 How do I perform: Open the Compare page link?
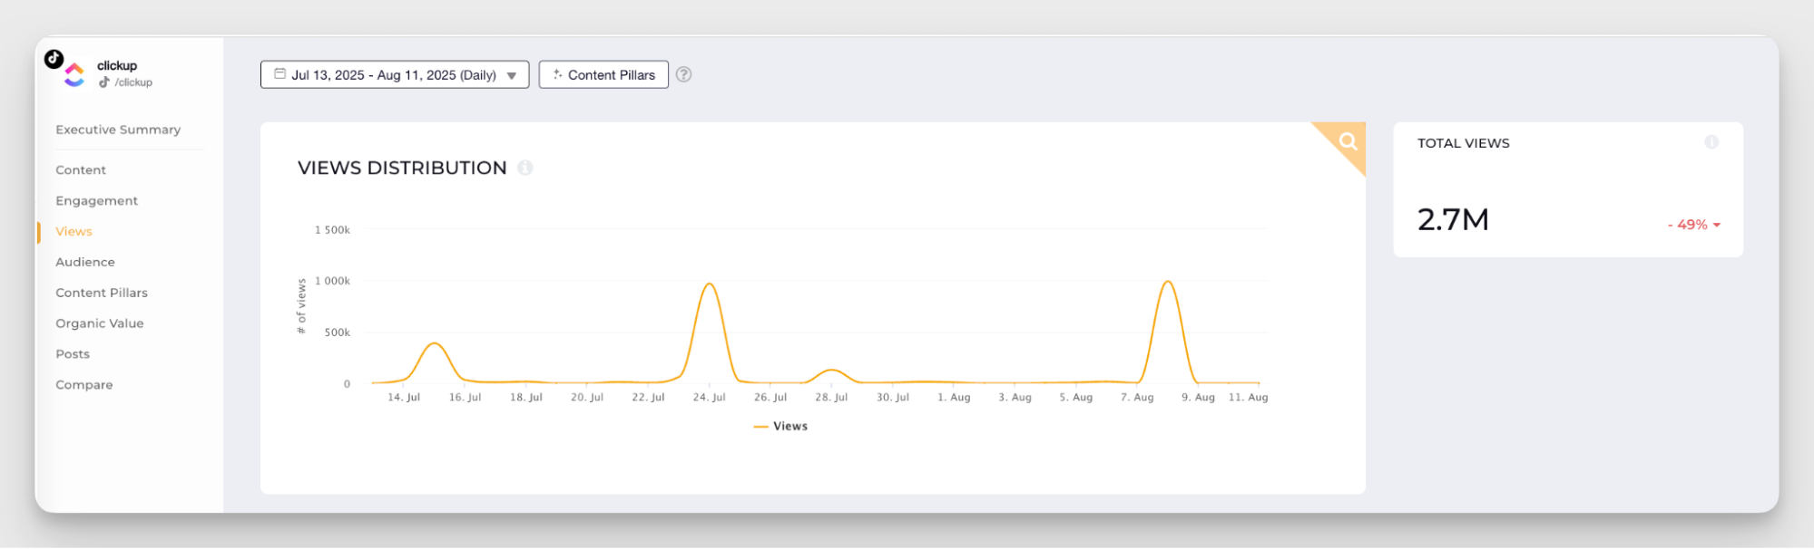click(84, 385)
